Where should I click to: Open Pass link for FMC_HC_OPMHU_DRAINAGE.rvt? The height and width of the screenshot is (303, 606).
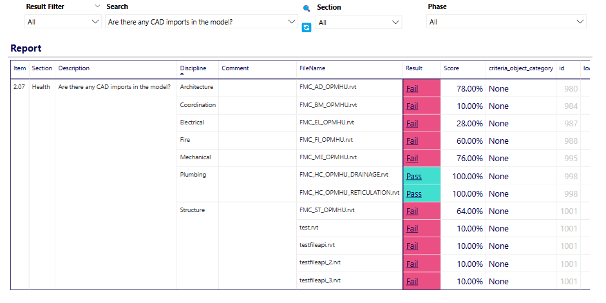click(413, 177)
